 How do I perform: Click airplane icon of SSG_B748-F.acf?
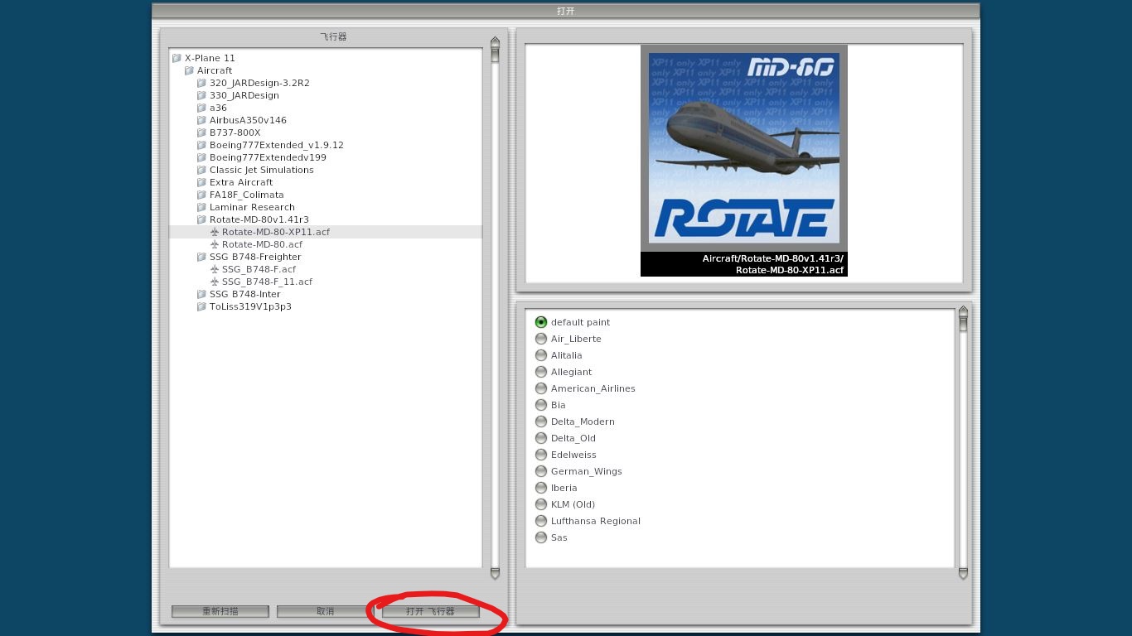click(x=215, y=269)
